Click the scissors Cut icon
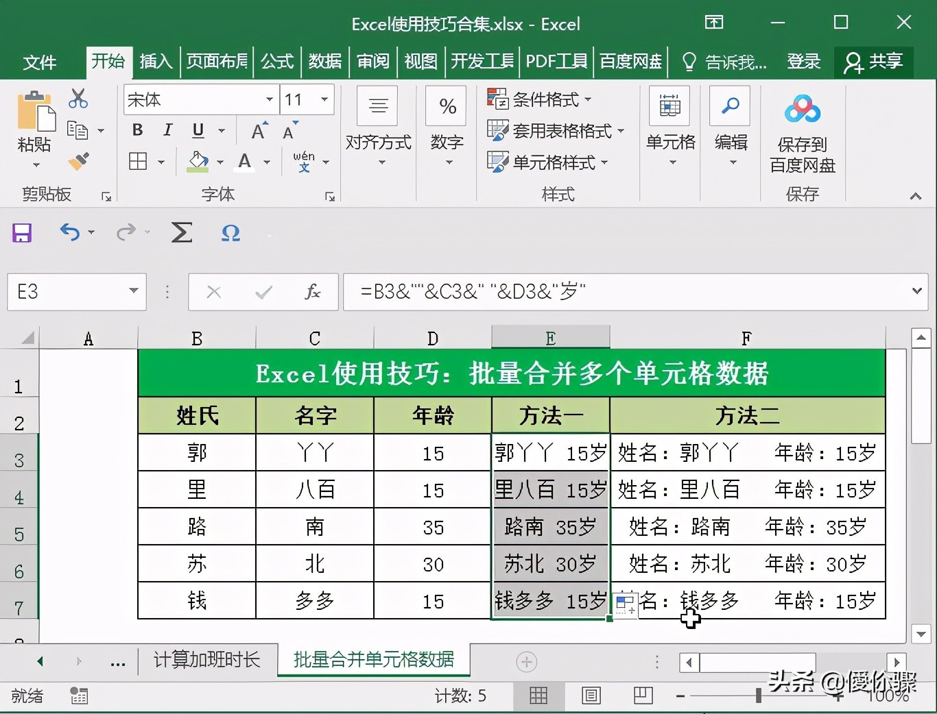Viewport: 937px width, 714px height. (78, 98)
